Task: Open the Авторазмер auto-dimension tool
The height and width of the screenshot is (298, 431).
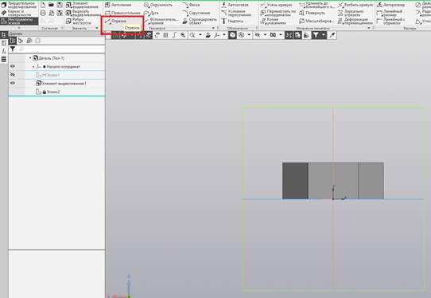Action: tap(391, 5)
